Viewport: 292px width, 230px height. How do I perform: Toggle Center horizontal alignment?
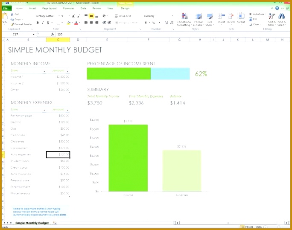tap(91, 23)
